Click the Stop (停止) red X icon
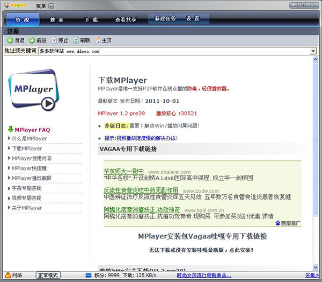 click(x=54, y=40)
